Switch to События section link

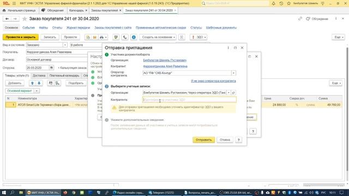point(28,28)
